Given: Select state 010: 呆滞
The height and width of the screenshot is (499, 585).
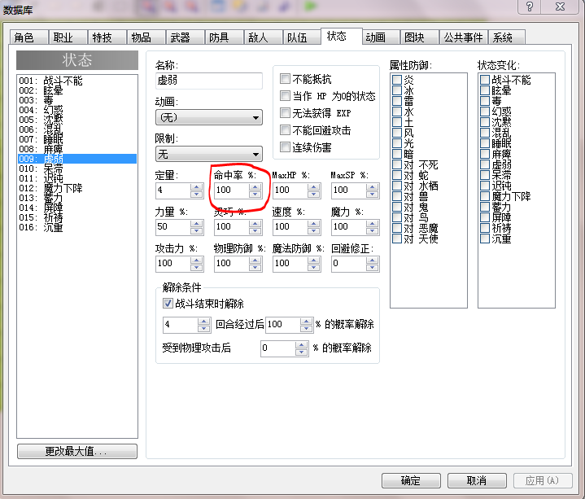Looking at the screenshot, I should click(77, 169).
